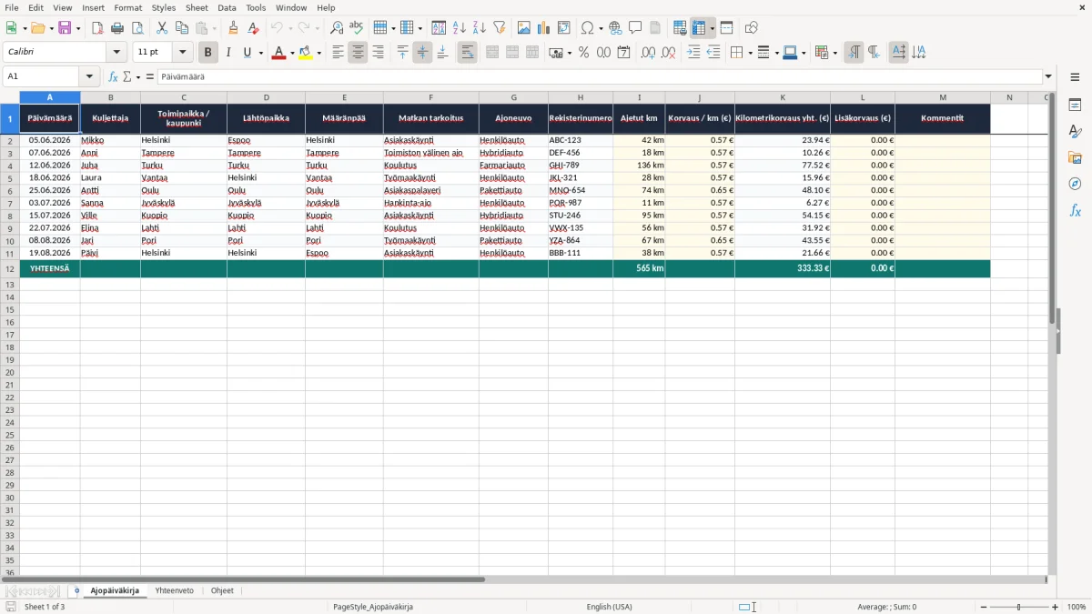Click the Copy icon

click(x=182, y=28)
